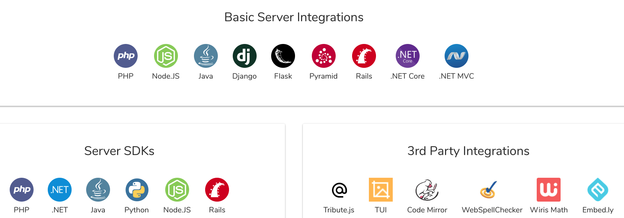This screenshot has height=218, width=624.
Task: Click the "3rd Party Integrations" heading
Action: (x=468, y=151)
